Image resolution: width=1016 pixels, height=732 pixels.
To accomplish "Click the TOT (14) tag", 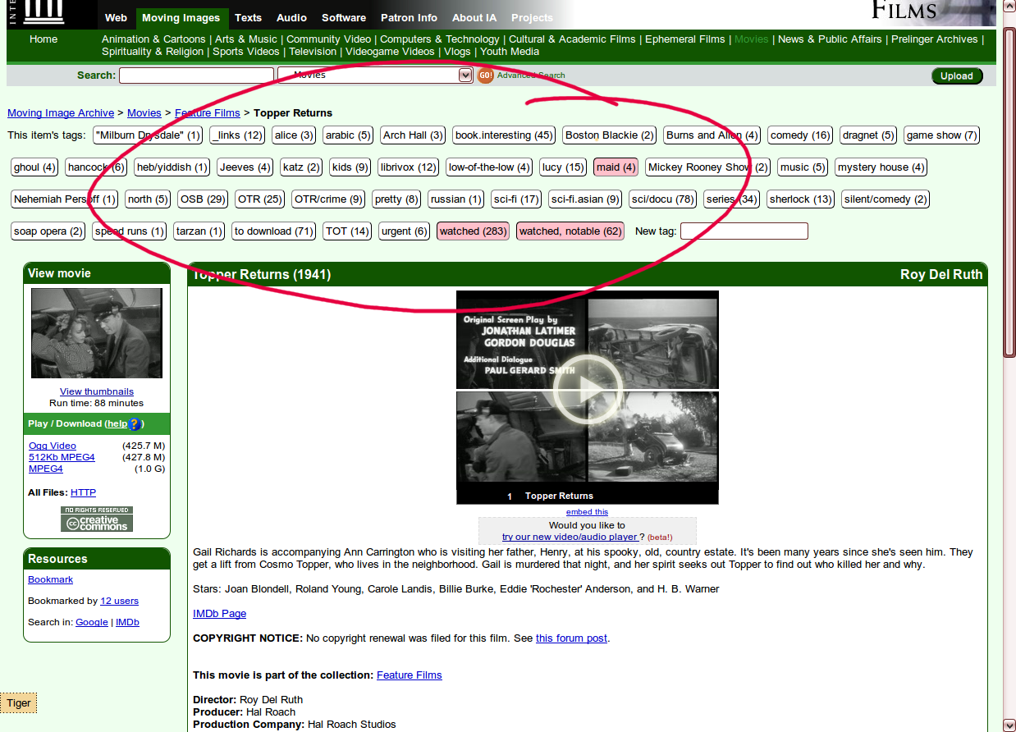I will (347, 231).
